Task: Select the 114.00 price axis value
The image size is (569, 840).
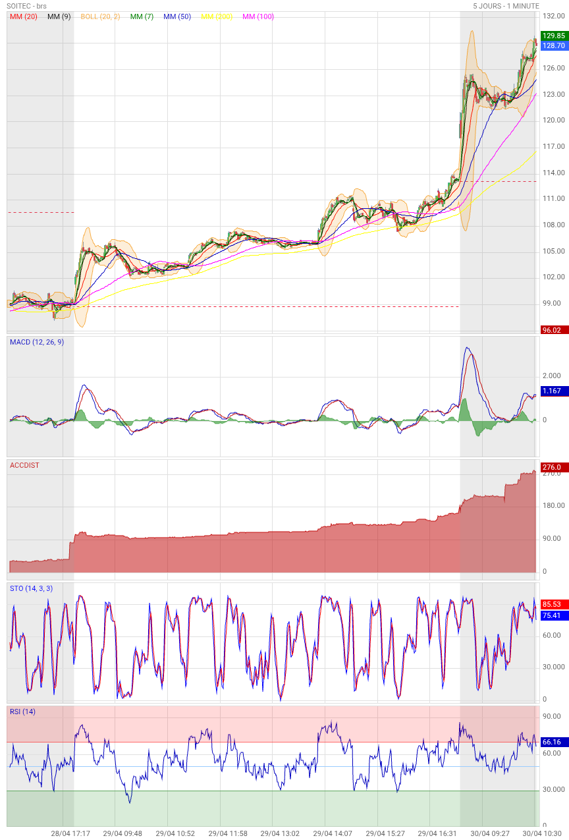Action: [x=554, y=173]
